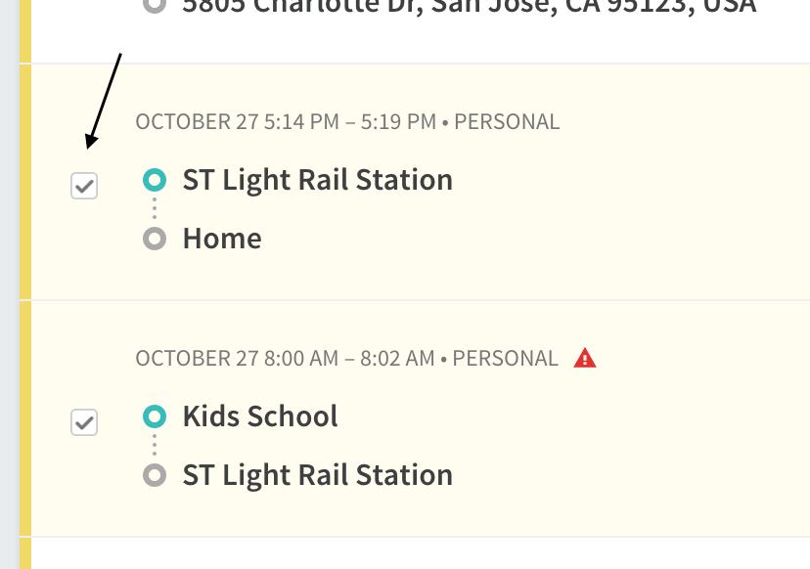Open the Kids School origin label
Viewport: 810px width, 569px height.
point(260,416)
